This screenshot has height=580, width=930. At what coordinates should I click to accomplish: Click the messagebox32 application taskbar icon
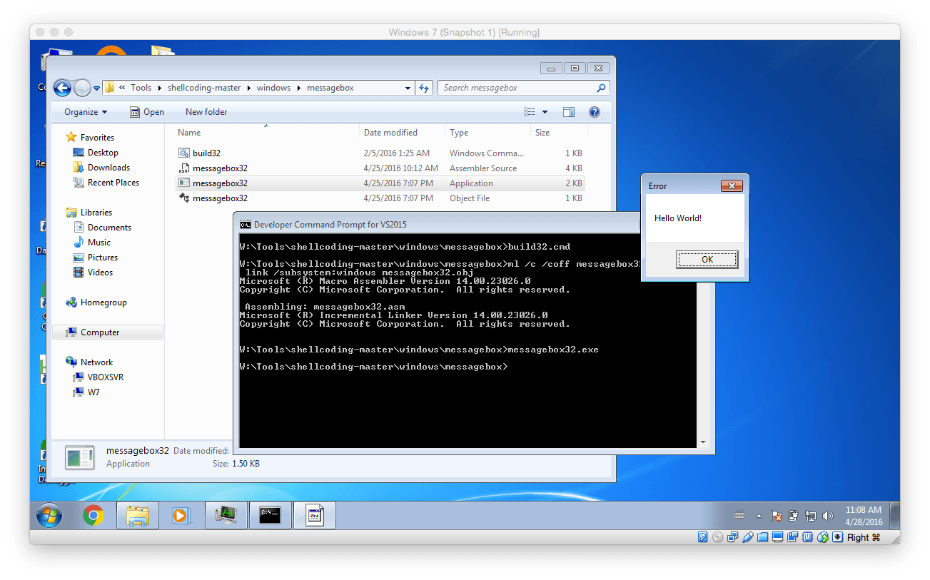click(x=315, y=515)
